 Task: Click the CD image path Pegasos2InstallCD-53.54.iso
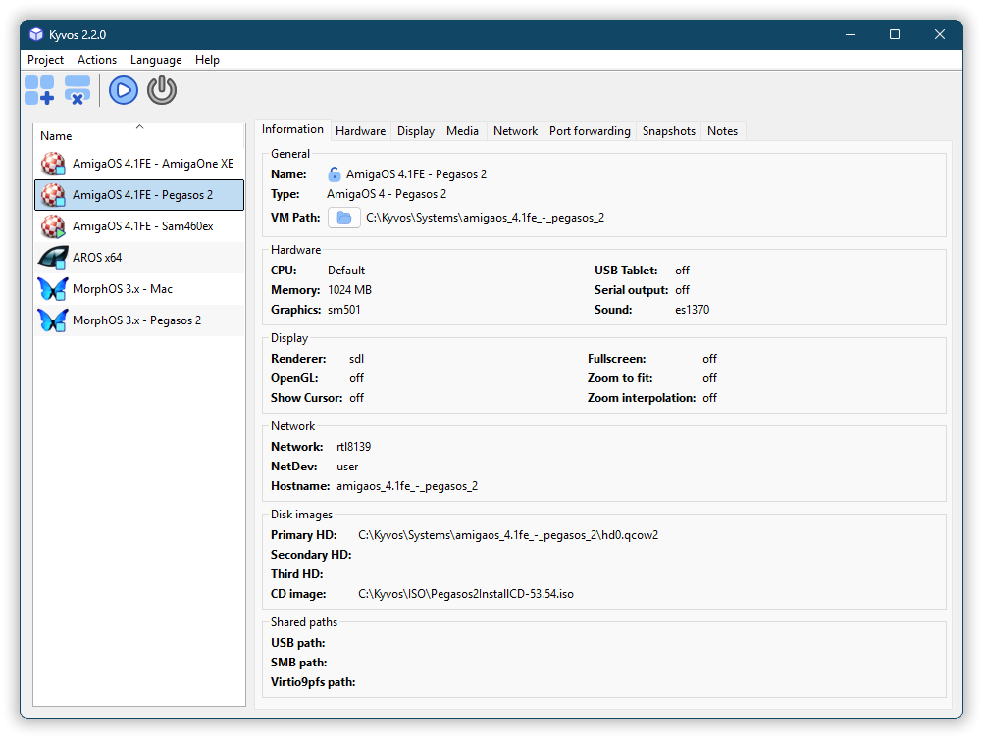466,594
